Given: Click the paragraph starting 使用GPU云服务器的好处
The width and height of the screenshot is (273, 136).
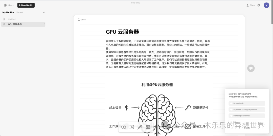Looking at the screenshot, I should (x=158, y=60).
